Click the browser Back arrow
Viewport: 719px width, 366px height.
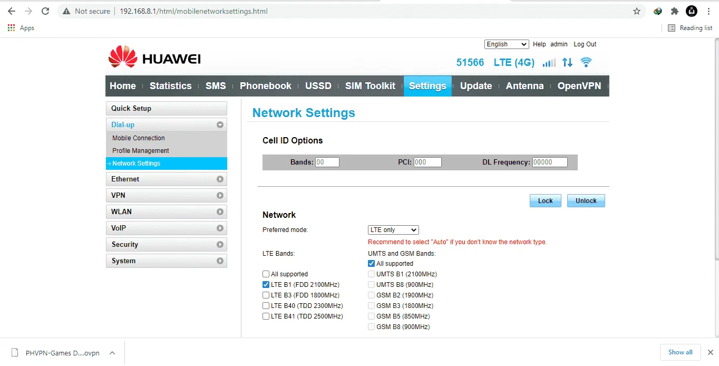point(12,11)
